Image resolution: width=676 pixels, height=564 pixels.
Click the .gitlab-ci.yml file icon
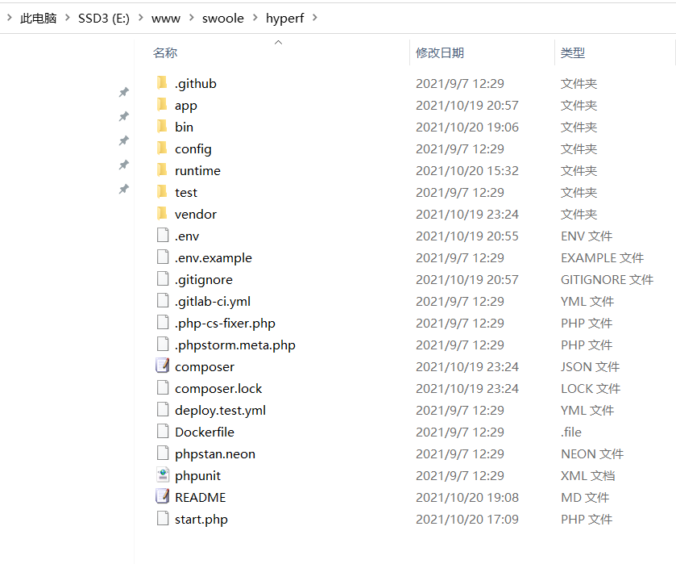click(163, 301)
